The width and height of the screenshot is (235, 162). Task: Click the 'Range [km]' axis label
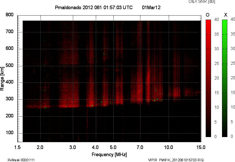point(2,79)
